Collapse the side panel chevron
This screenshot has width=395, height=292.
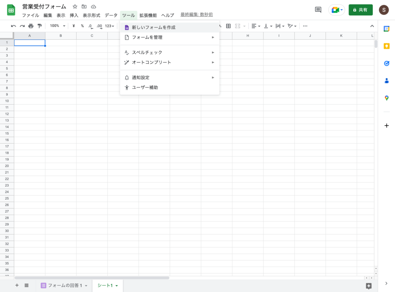tap(386, 283)
